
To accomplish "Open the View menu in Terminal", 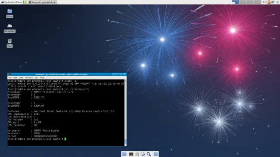I will point(21,78).
